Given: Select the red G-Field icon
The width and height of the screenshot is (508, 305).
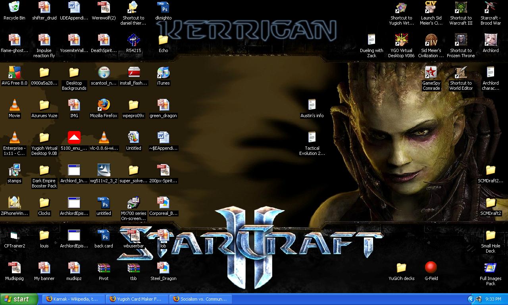Looking at the screenshot, I should [x=431, y=268].
